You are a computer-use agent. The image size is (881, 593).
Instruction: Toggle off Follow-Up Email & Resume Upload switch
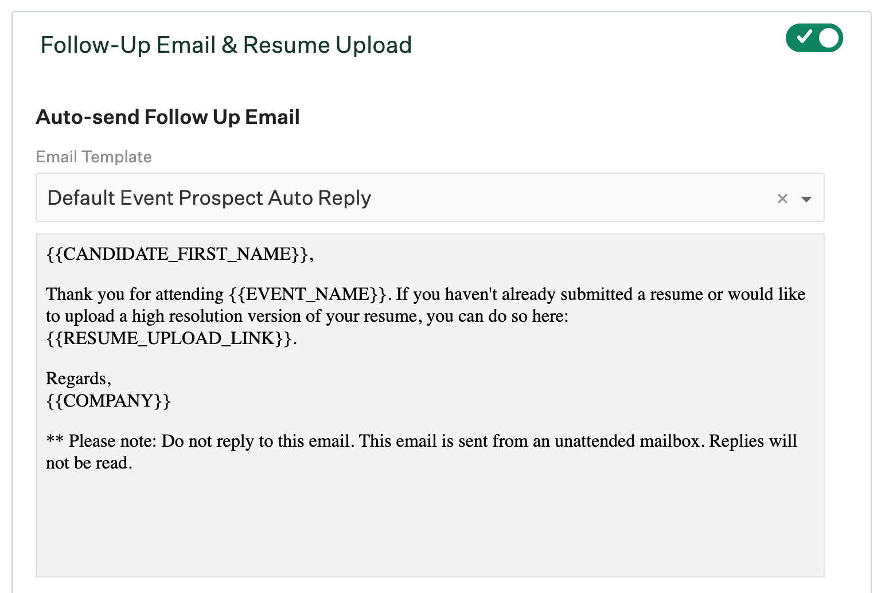(814, 38)
